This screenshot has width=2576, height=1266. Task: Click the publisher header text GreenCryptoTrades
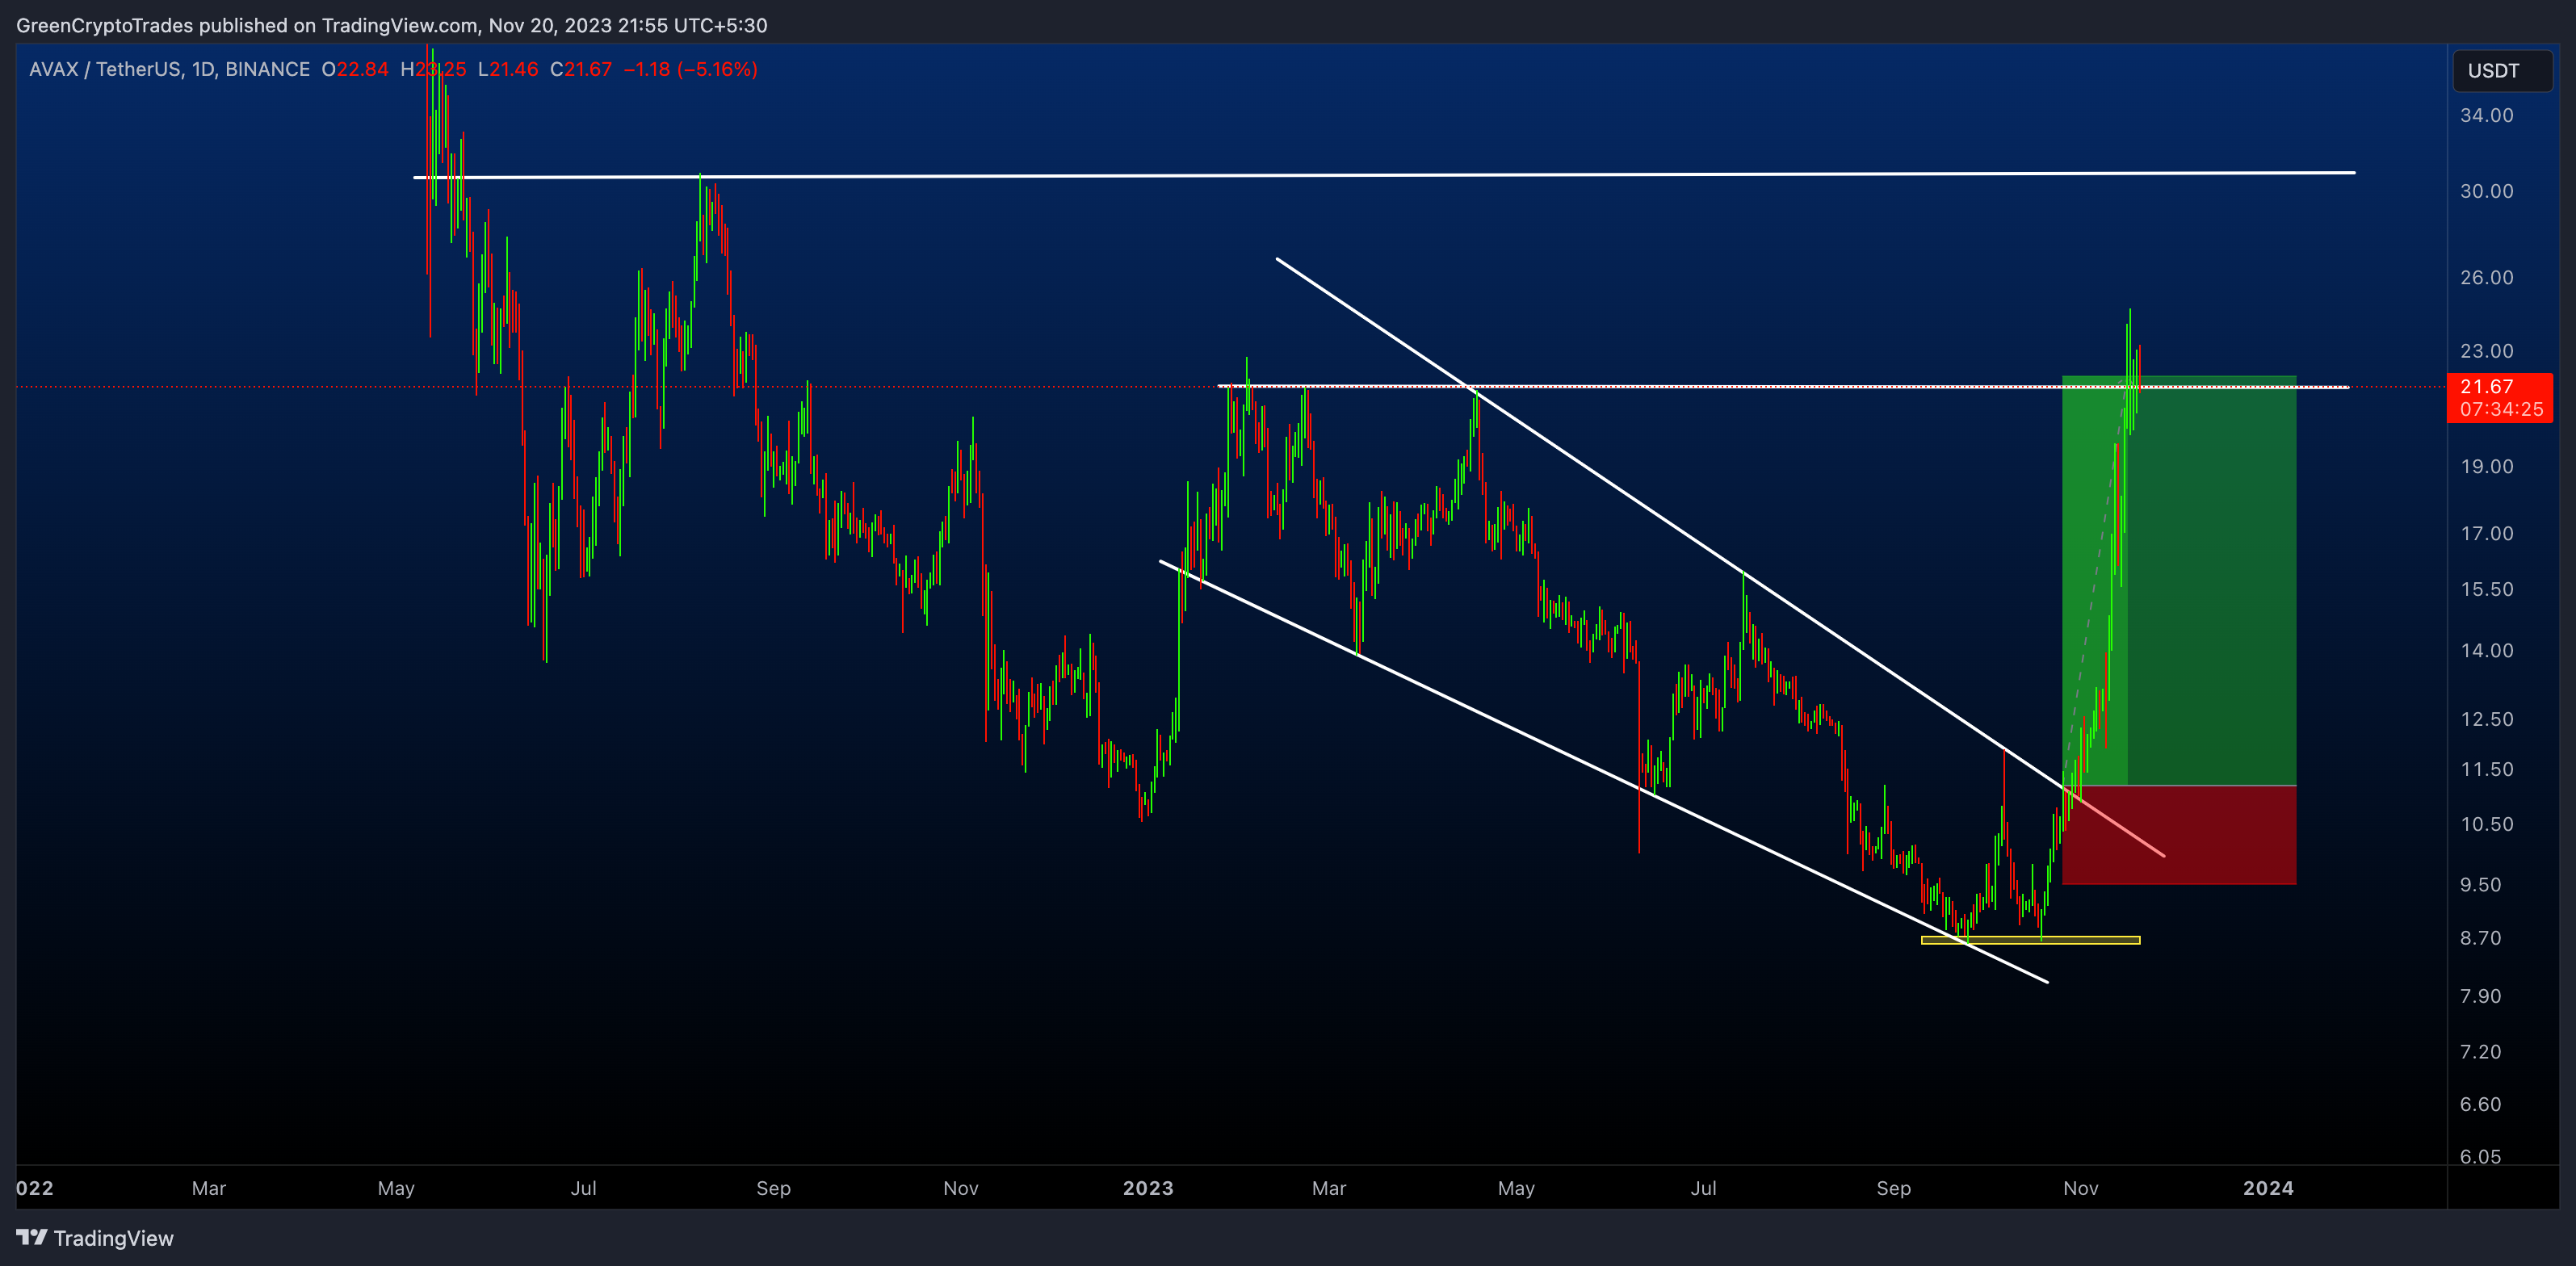[105, 25]
